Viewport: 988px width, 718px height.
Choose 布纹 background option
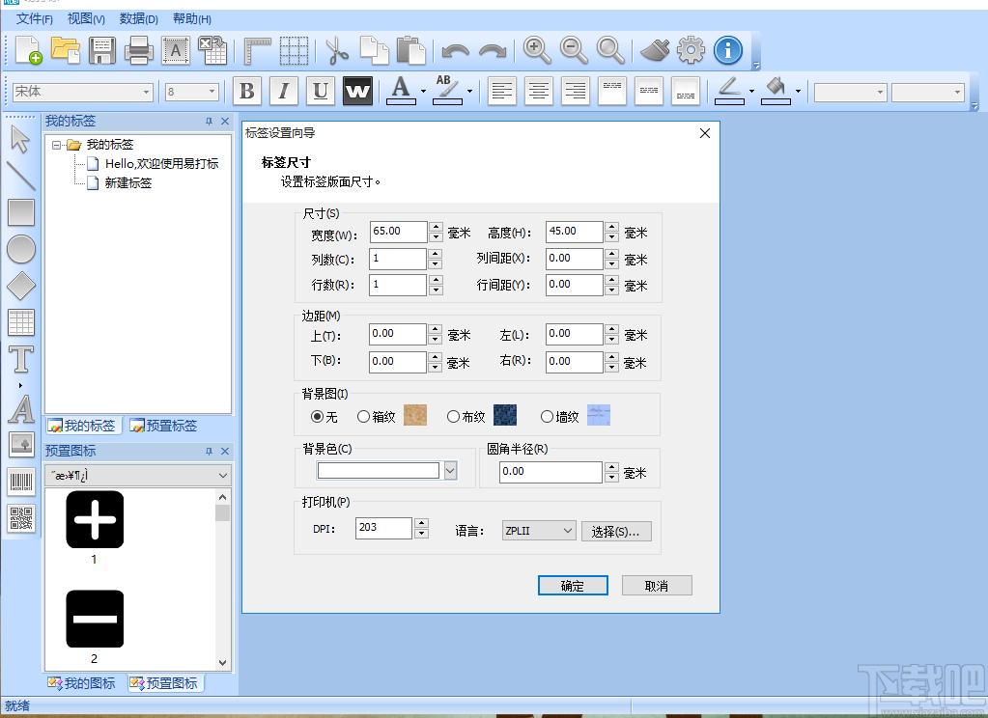466,417
